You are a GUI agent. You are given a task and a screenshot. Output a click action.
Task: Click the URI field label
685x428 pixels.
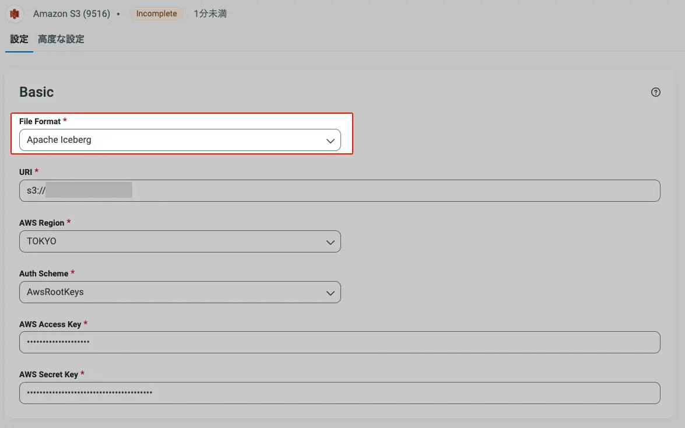(26, 172)
